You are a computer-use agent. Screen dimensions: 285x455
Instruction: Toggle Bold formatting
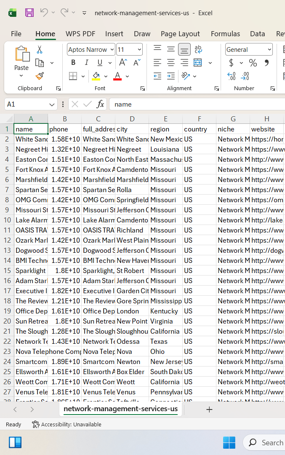[73, 62]
